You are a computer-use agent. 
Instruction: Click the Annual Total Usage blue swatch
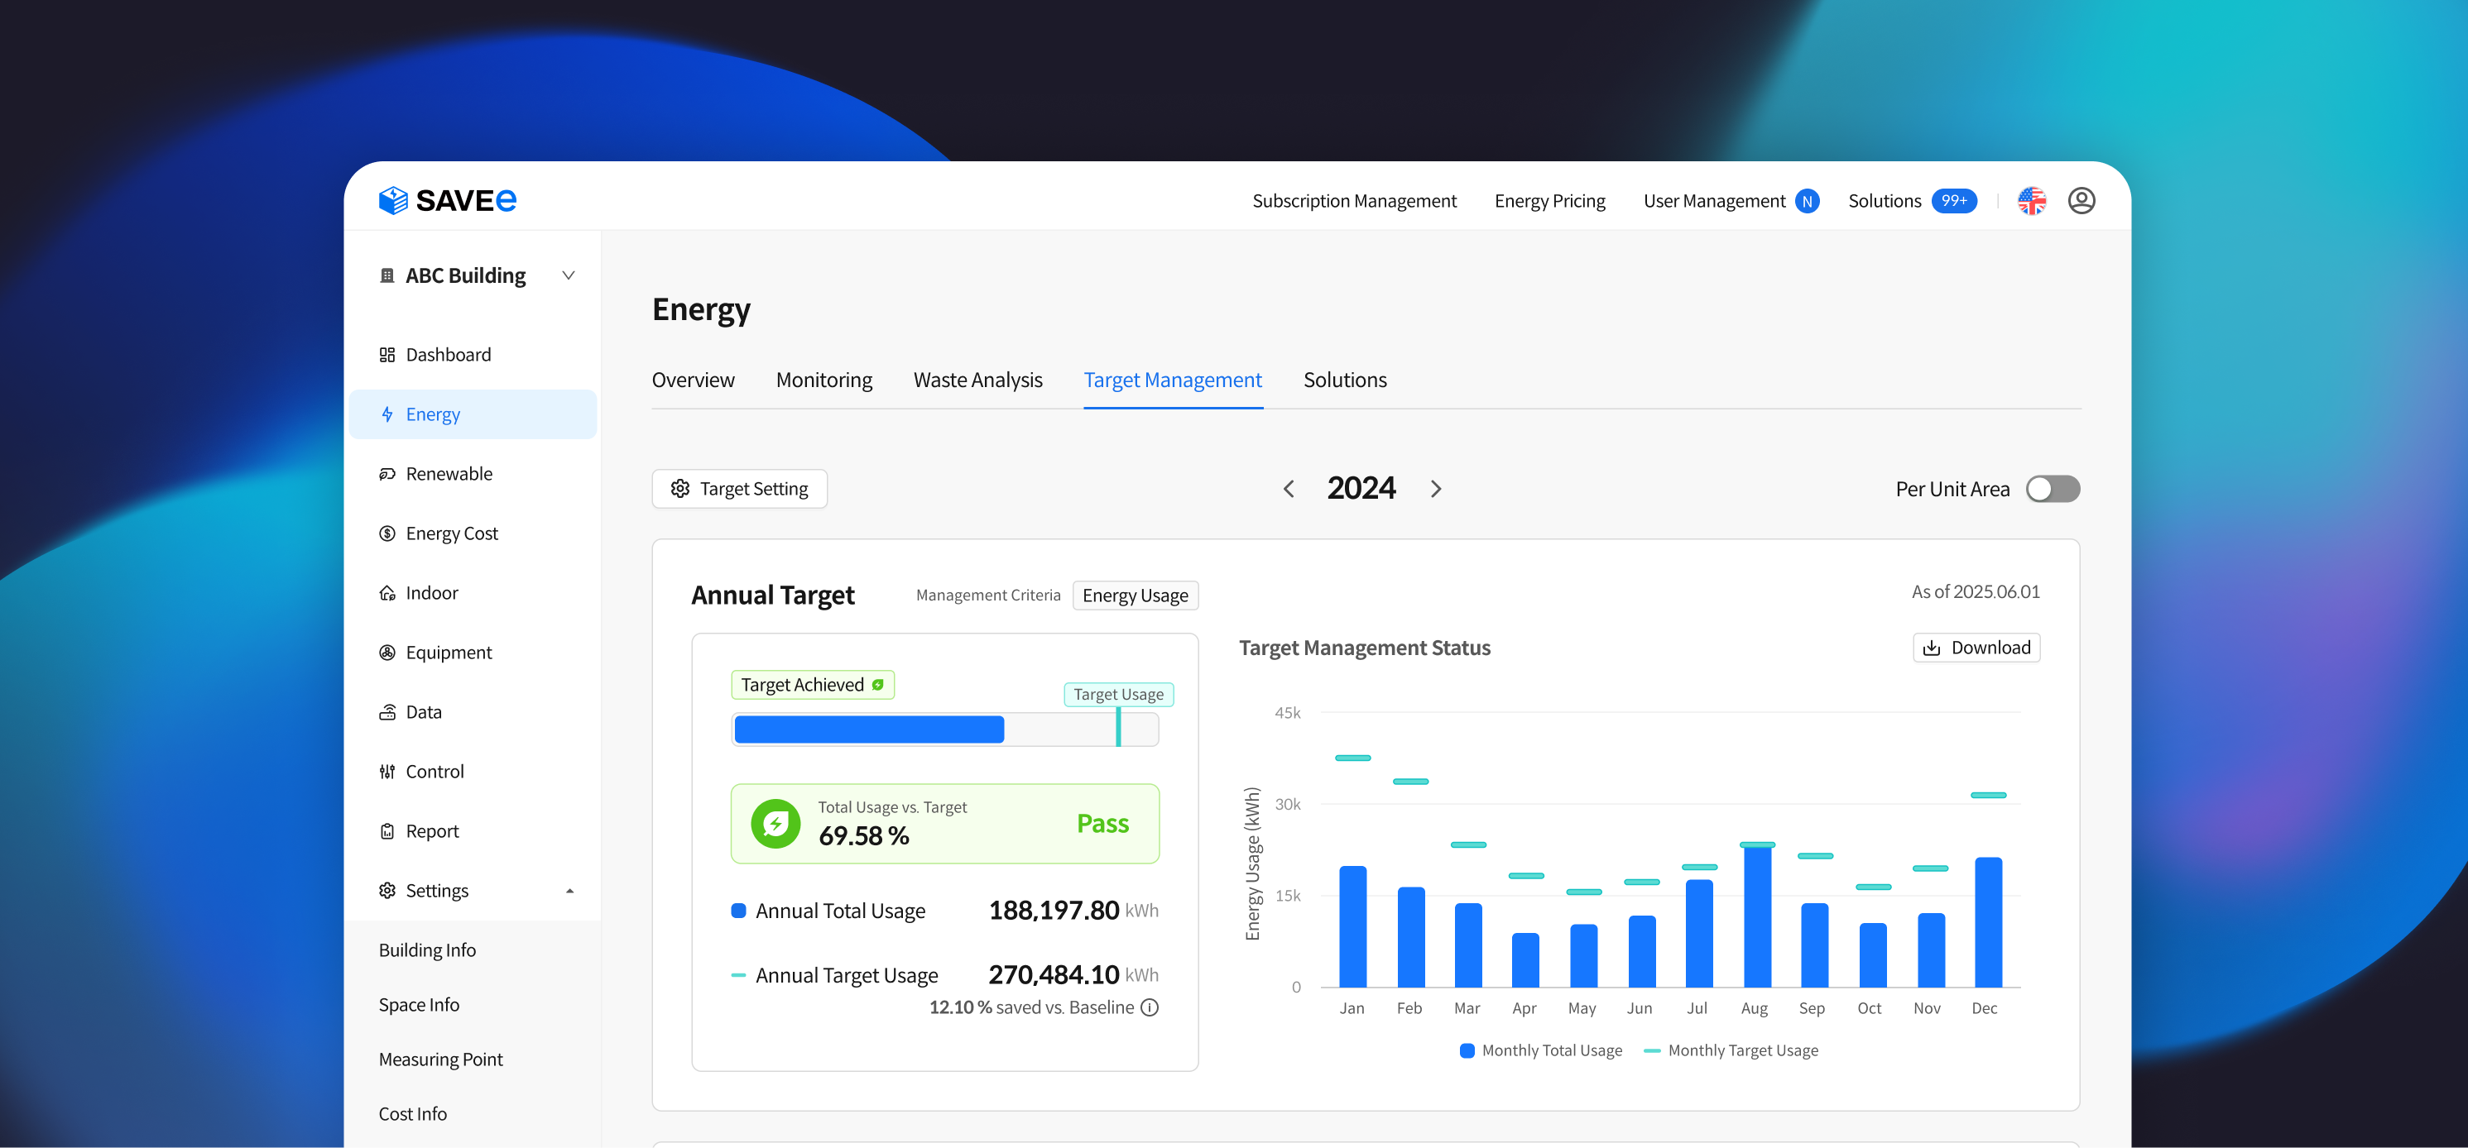[739, 911]
